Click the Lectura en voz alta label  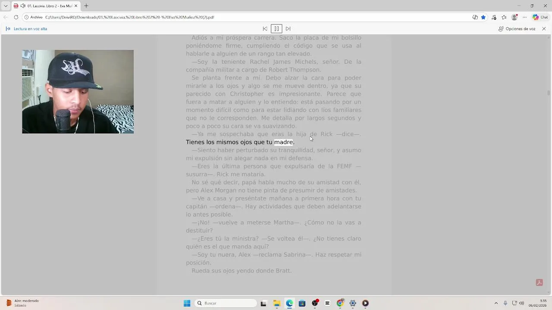click(x=30, y=29)
